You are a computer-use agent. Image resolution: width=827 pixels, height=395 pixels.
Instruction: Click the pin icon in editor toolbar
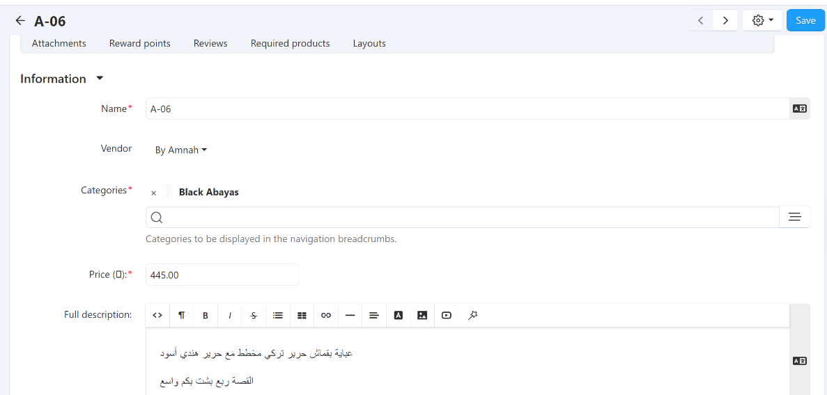pyautogui.click(x=472, y=315)
